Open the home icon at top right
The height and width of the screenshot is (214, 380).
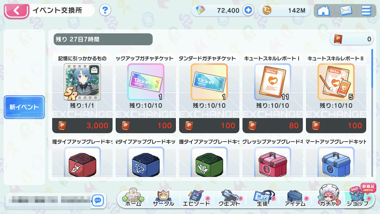(324, 11)
